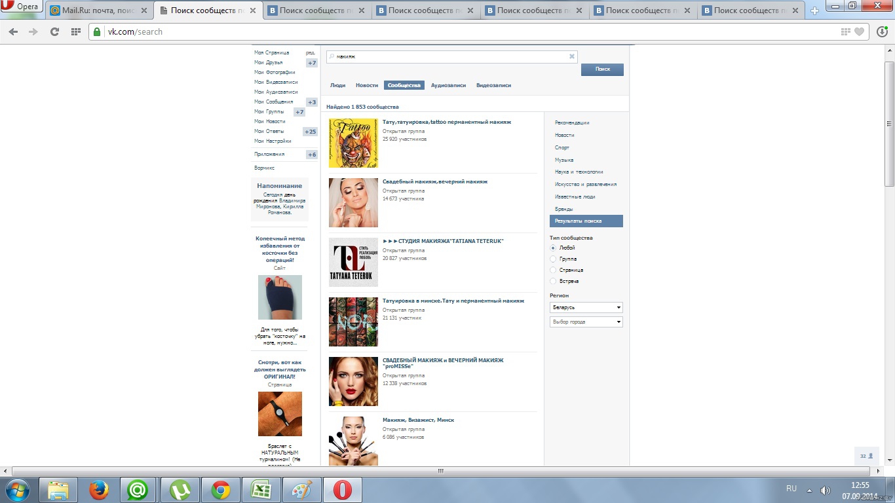Open the СТУДИЯ МАКИЯЖА TATIANA TETERUK group
The image size is (895, 503).
(x=443, y=241)
